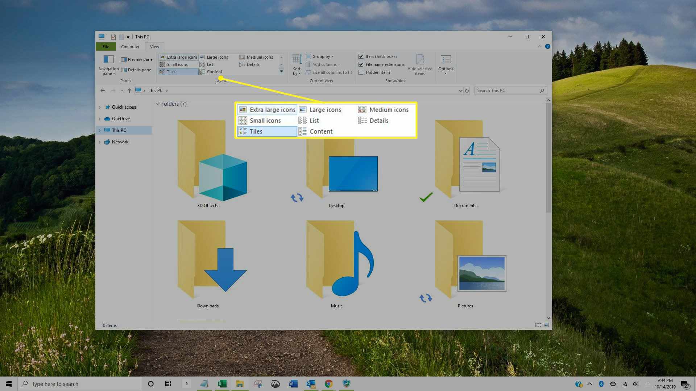Click Size all columns to fit

[329, 72]
